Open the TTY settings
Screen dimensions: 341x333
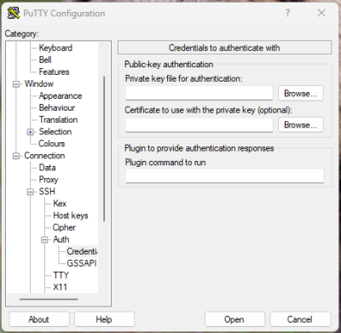61,275
